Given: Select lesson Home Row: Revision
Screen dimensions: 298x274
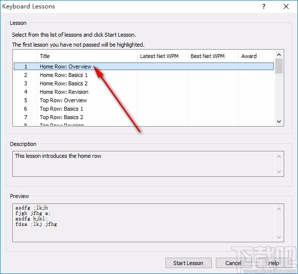Looking at the screenshot, I should point(144,92).
